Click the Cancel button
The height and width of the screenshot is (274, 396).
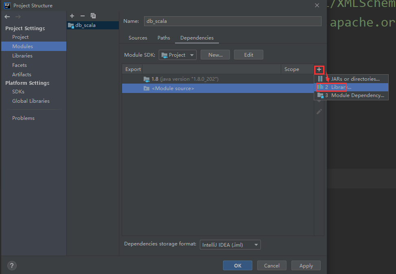coord(272,266)
